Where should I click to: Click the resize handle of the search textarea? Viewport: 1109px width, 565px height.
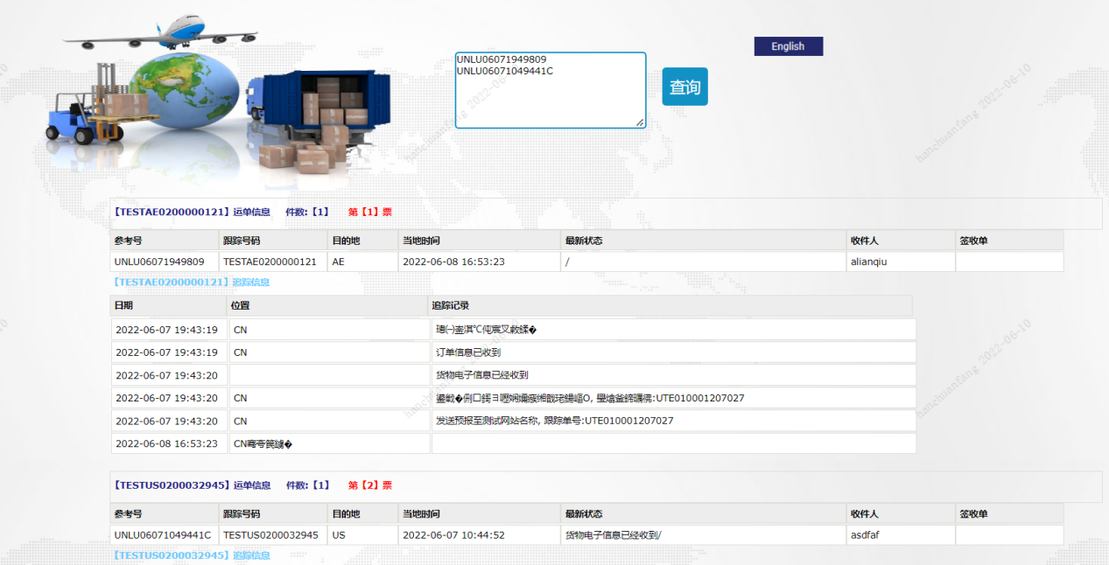pos(642,122)
